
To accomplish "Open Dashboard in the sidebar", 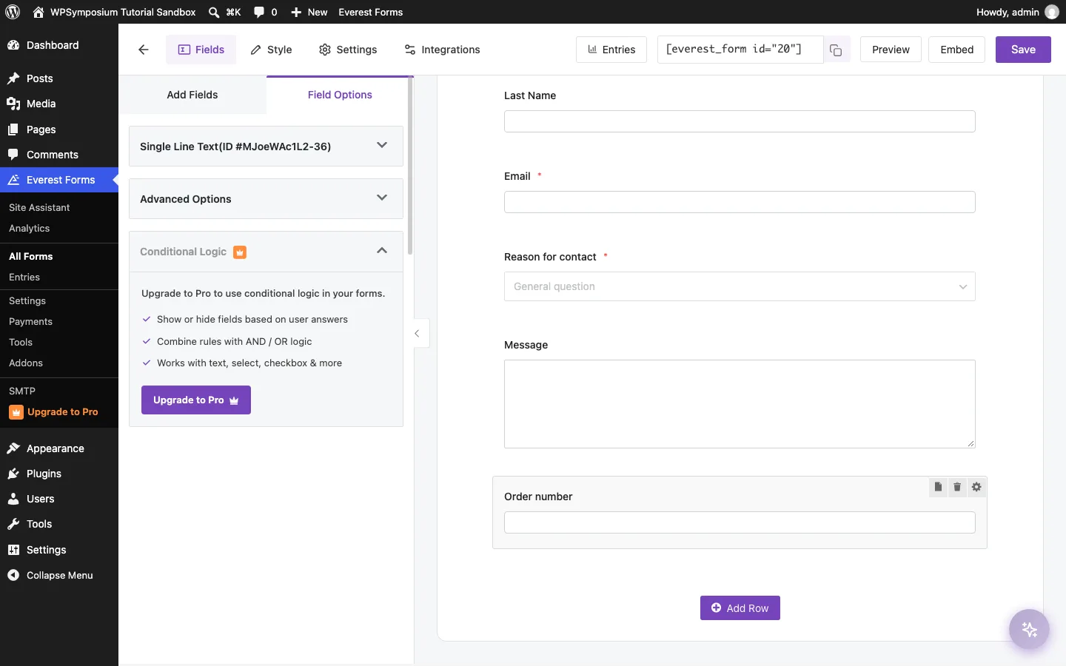I will 59,45.
